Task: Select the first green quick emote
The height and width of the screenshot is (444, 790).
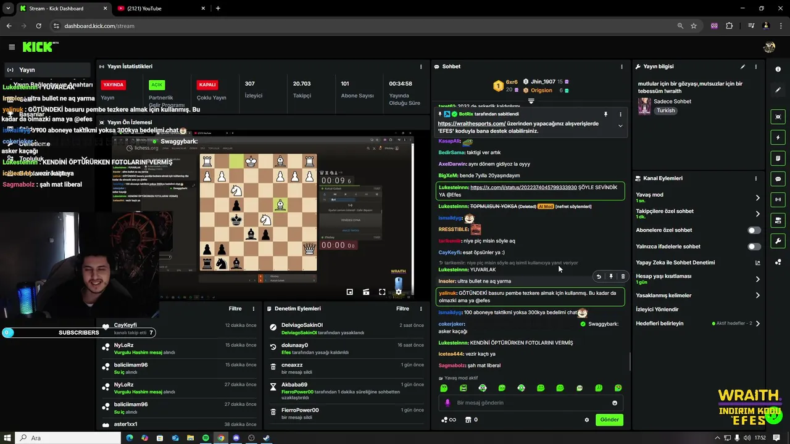Action: pos(444,388)
